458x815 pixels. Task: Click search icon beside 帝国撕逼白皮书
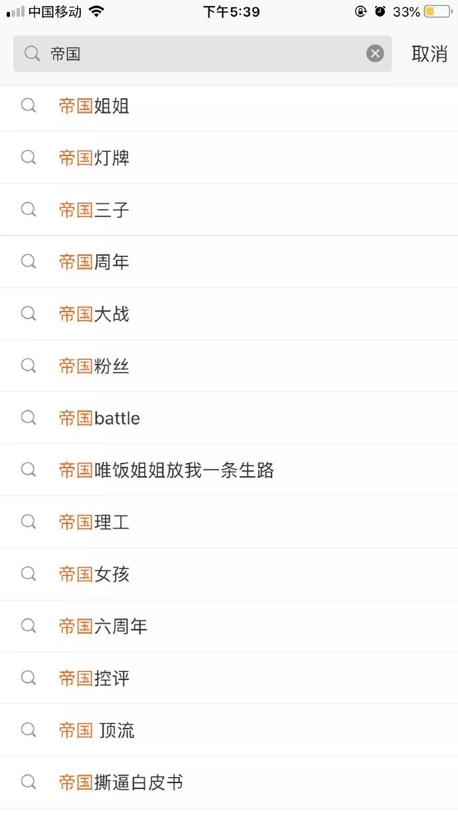click(x=29, y=782)
